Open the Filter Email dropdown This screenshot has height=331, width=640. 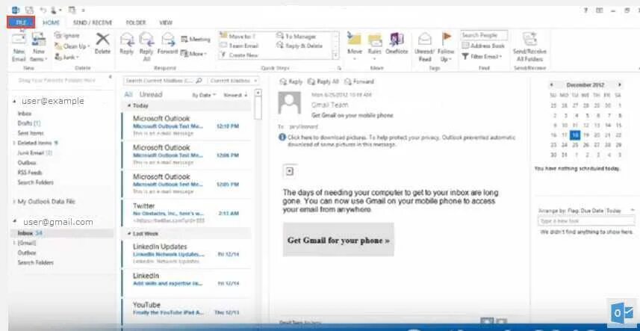pos(482,57)
